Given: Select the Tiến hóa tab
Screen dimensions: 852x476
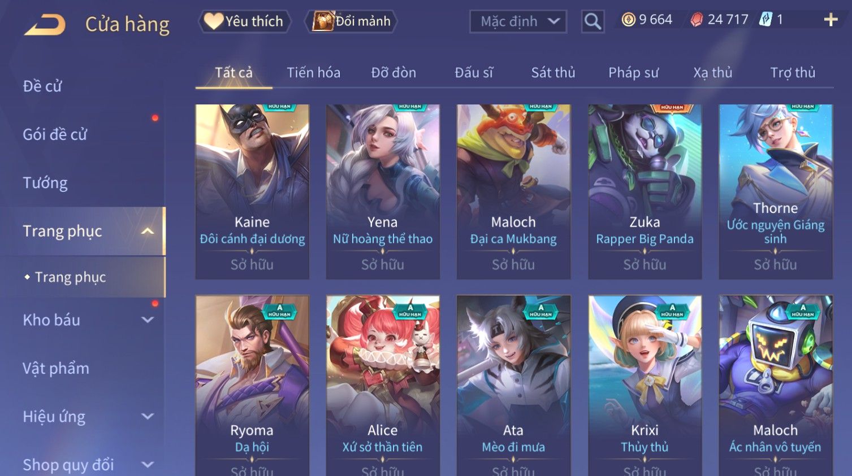Looking at the screenshot, I should pyautogui.click(x=313, y=73).
